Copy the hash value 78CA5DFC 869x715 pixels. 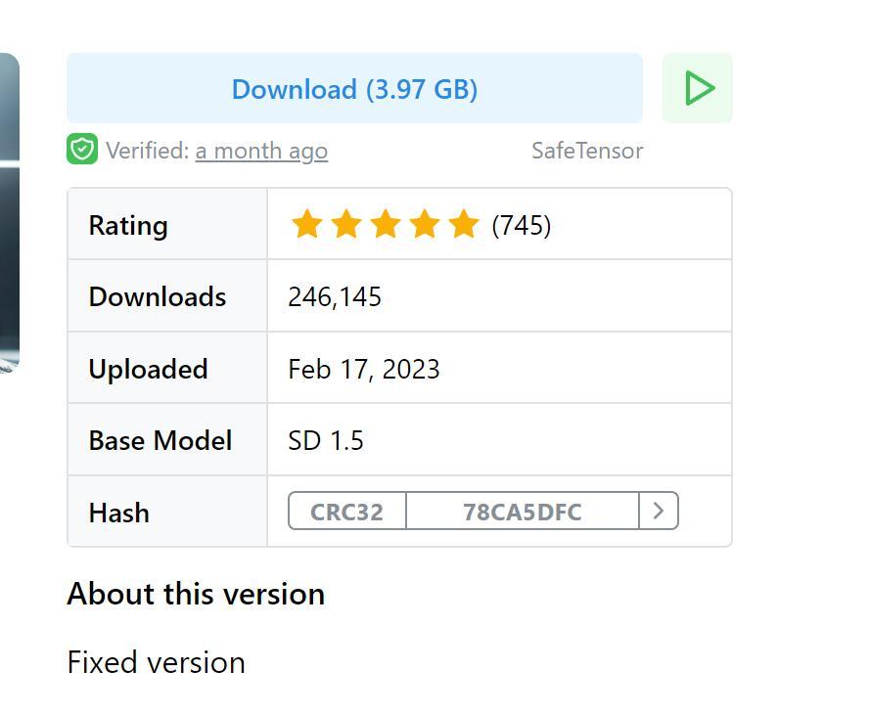pos(522,512)
